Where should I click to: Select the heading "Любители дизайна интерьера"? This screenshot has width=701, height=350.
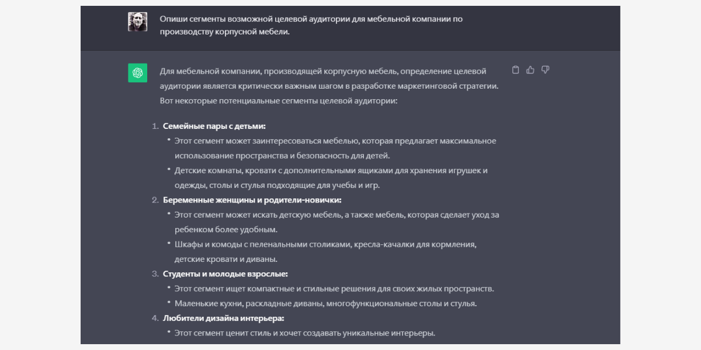coord(223,318)
